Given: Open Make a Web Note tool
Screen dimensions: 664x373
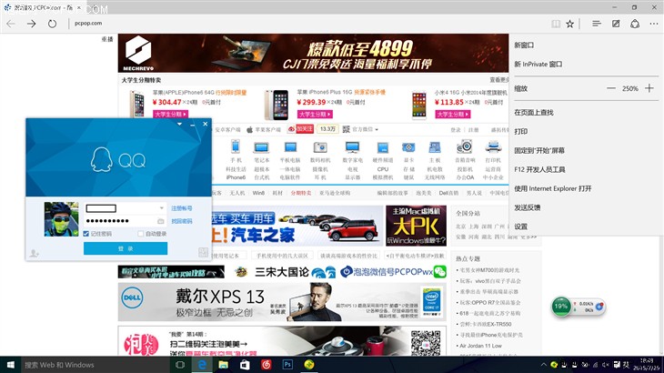Looking at the screenshot, I should (616, 24).
